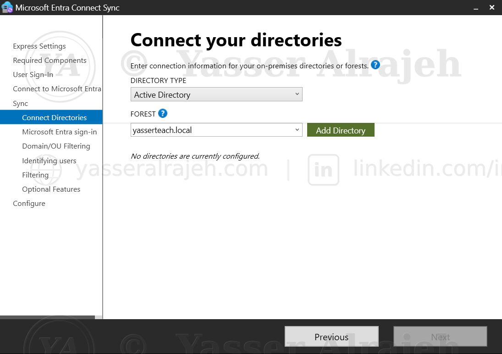The height and width of the screenshot is (354, 502).
Task: Go to Configure step
Action: click(29, 204)
